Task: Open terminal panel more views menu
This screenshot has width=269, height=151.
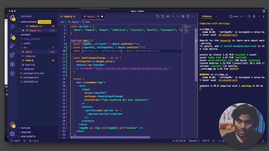Action: click(x=217, y=16)
